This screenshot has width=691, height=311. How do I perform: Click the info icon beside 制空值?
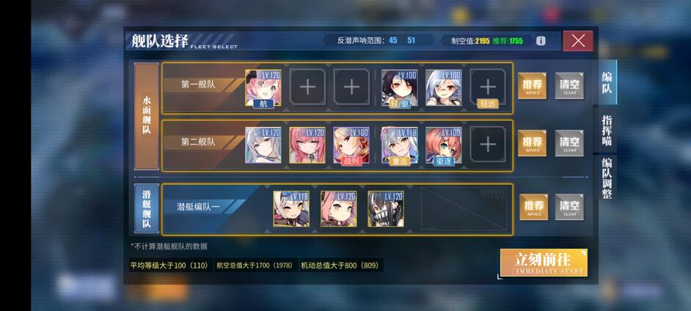coord(541,41)
